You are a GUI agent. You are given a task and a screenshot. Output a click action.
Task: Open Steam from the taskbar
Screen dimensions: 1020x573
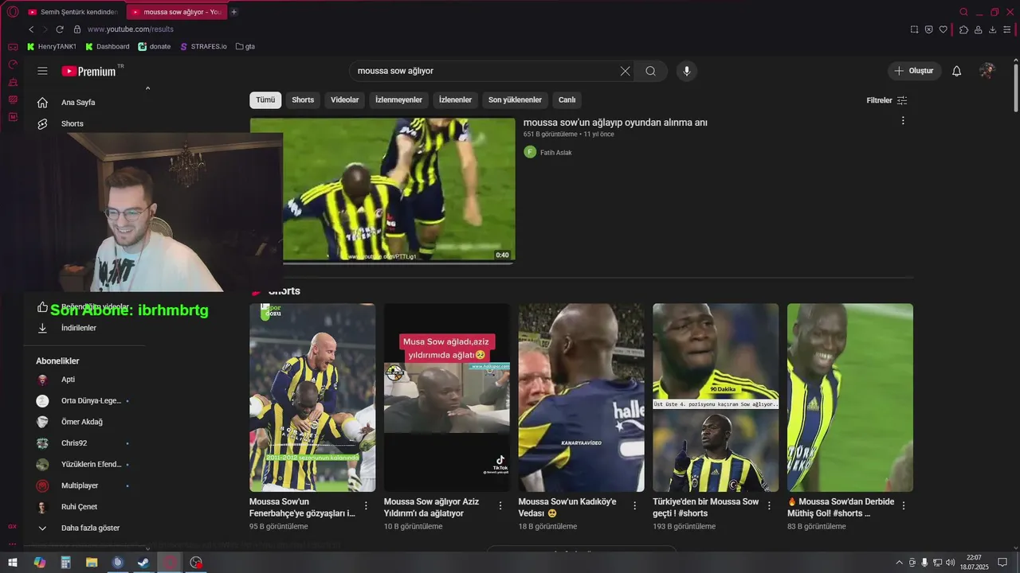point(143,563)
